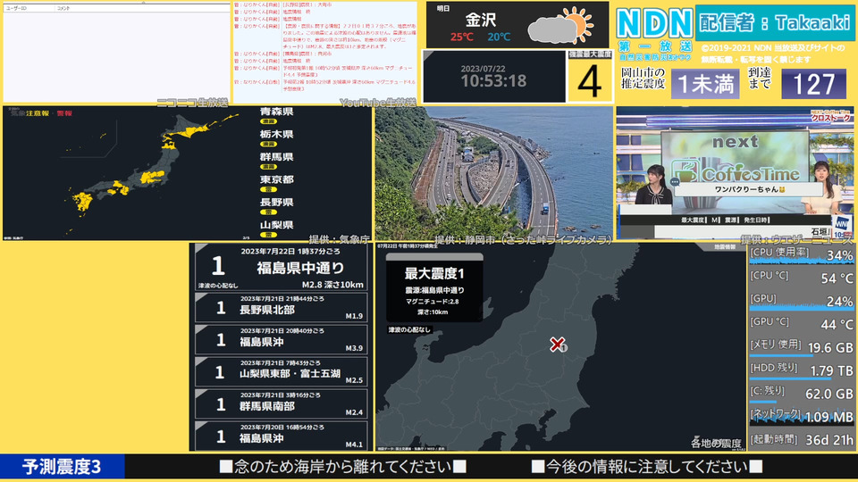
Task: Click the 注意報 legend label
Action: tap(38, 113)
